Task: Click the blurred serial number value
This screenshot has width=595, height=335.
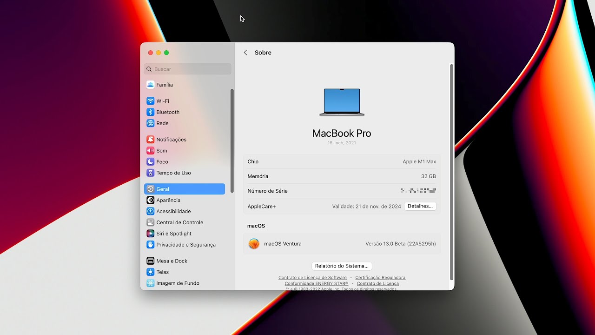Action: pyautogui.click(x=418, y=191)
